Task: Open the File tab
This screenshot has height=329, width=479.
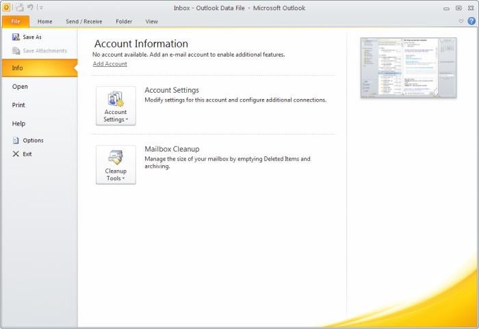Action: point(16,21)
